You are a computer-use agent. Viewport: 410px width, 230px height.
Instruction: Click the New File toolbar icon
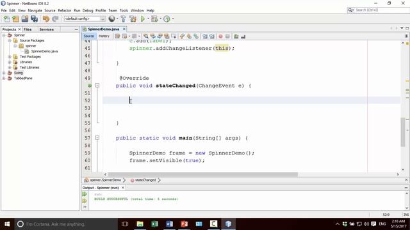pyautogui.click(x=7, y=19)
